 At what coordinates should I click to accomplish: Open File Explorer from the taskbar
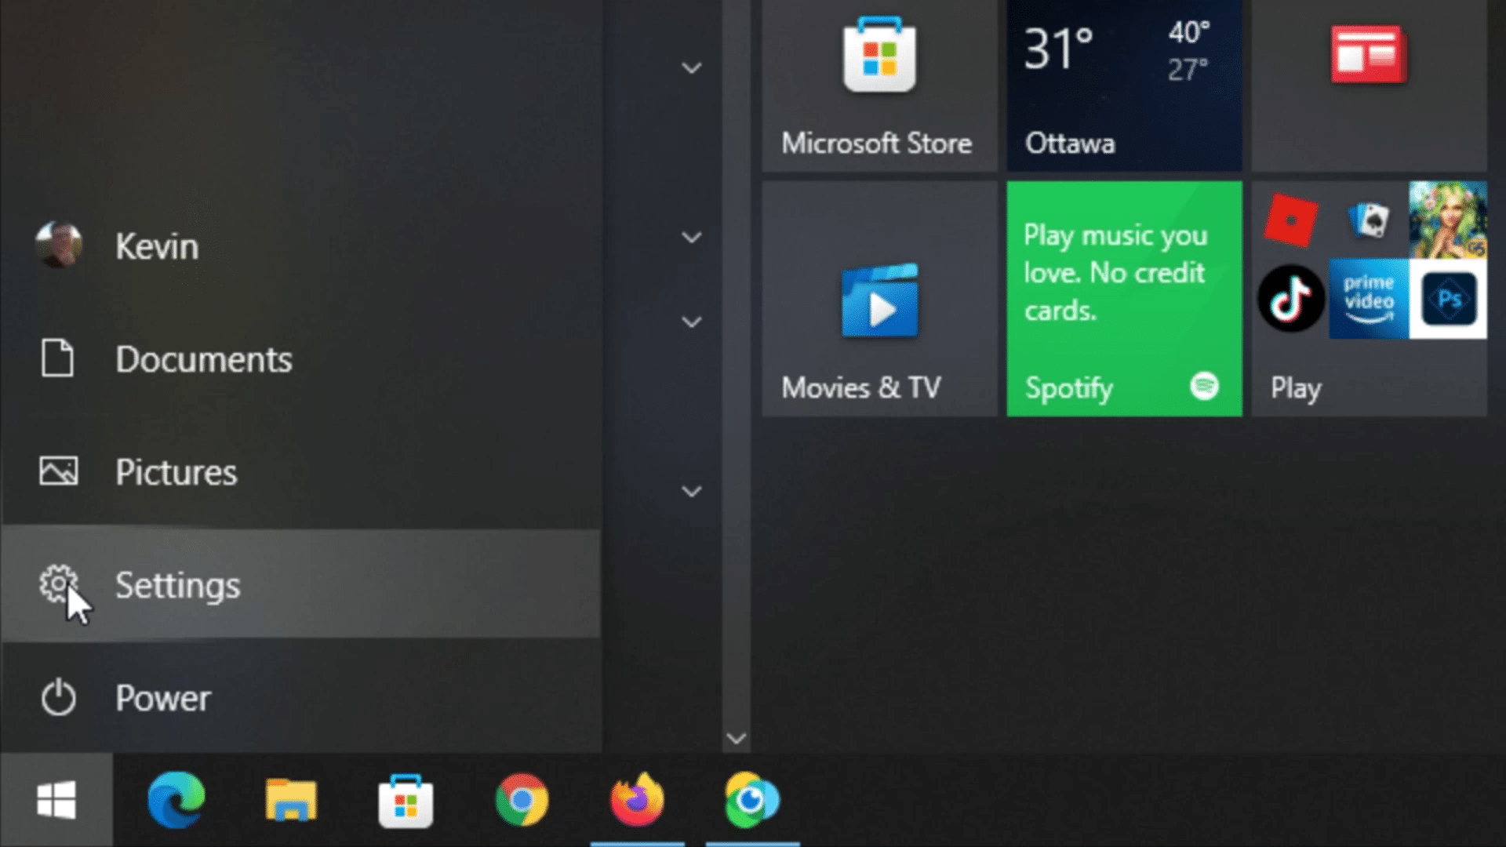[291, 800]
